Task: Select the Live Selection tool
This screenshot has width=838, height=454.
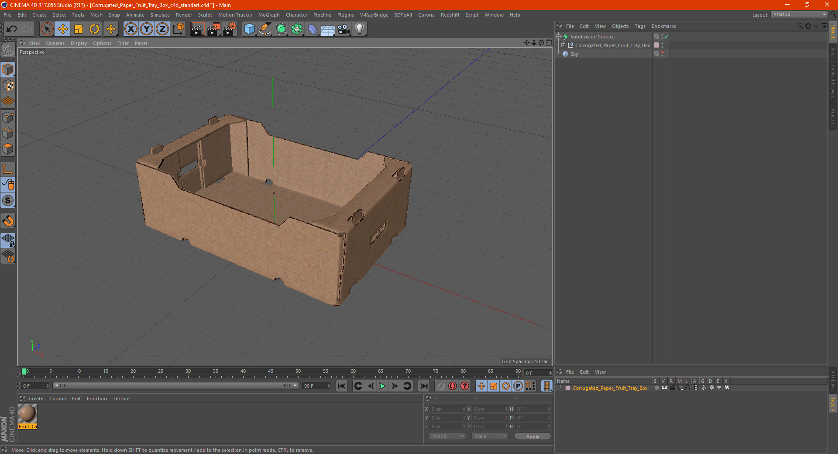Action: pos(47,29)
